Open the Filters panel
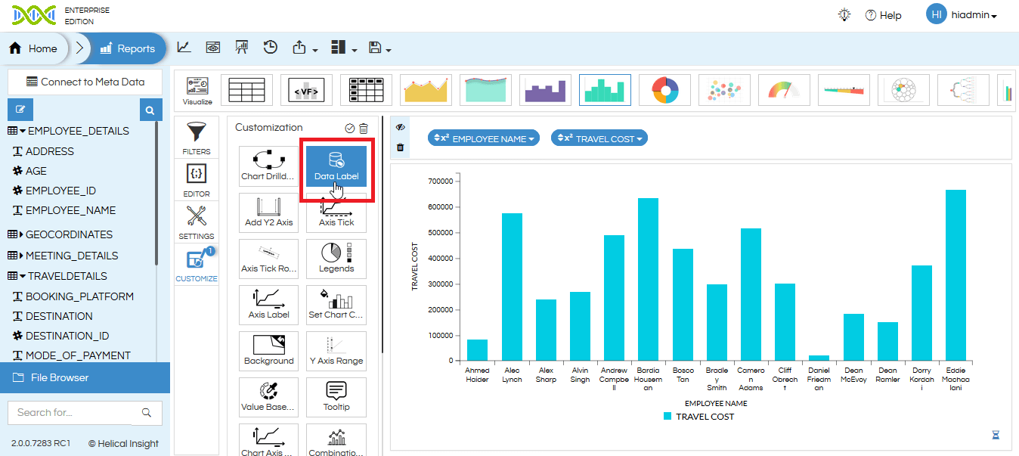This screenshot has height=456, width=1019. [x=197, y=138]
